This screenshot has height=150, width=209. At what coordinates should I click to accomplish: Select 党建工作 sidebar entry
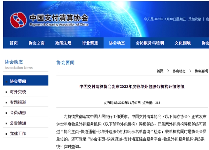click(18, 134)
